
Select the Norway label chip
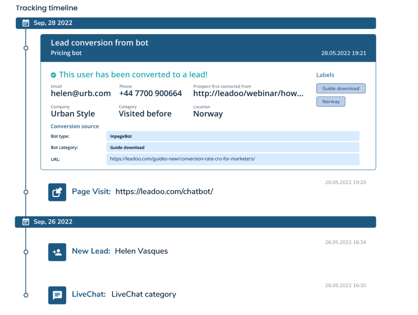tap(331, 101)
